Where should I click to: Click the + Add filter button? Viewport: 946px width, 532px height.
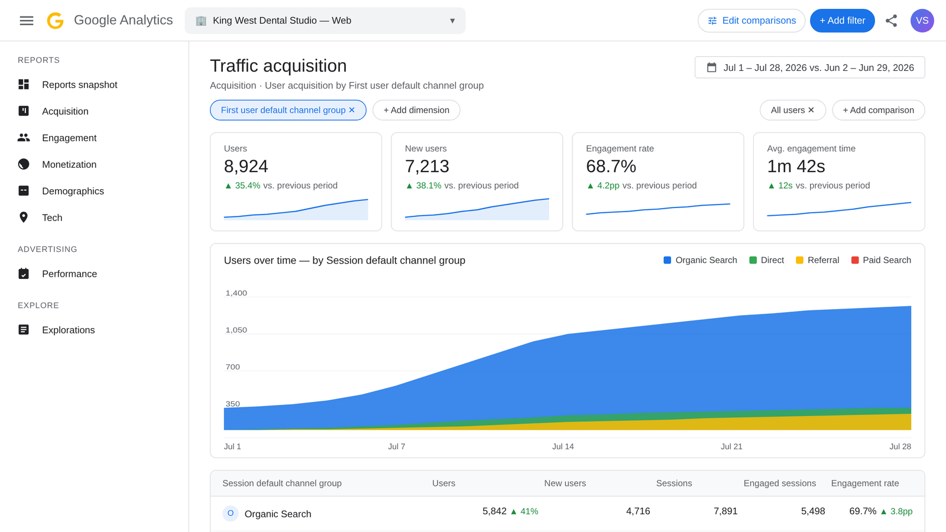coord(842,21)
